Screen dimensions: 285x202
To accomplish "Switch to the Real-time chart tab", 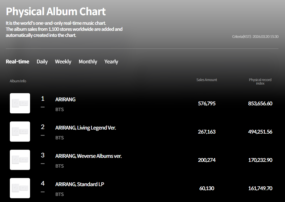I will [x=17, y=62].
